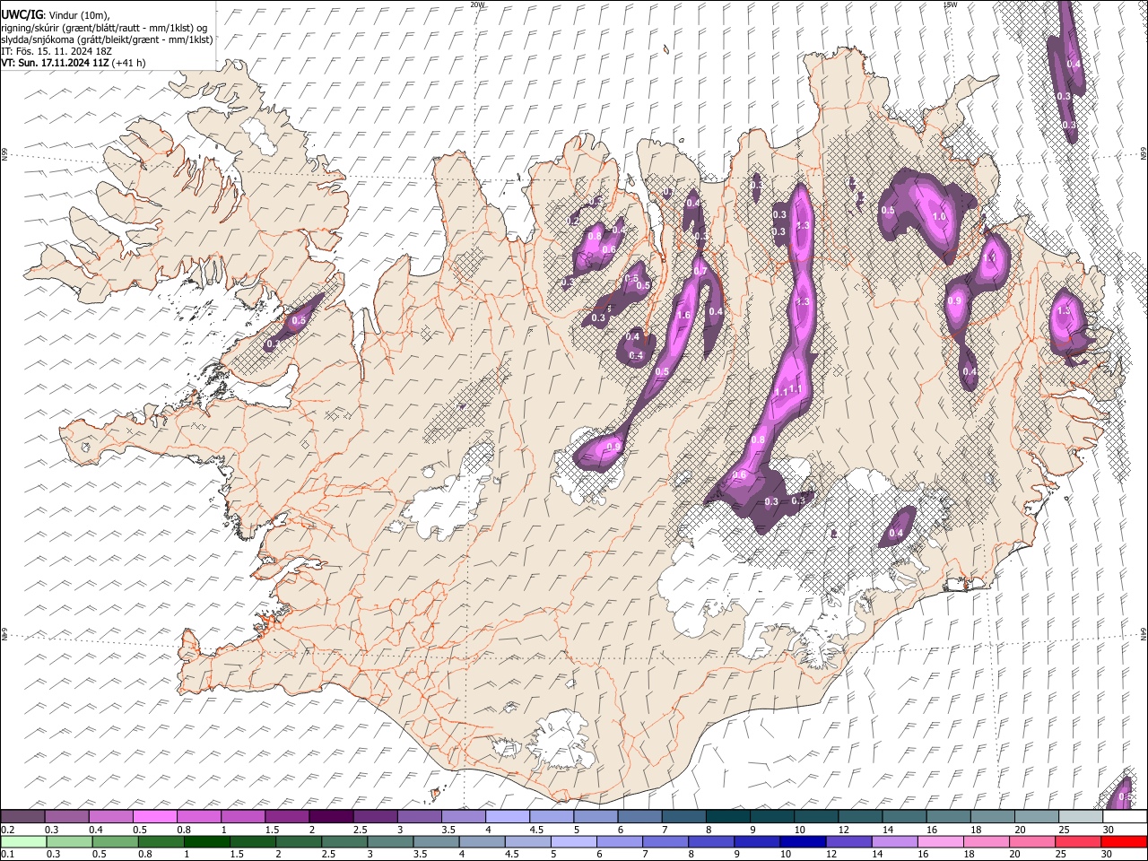Click the '0.2' value label on the map
This screenshot has width=1148, height=861.
[x=573, y=221]
